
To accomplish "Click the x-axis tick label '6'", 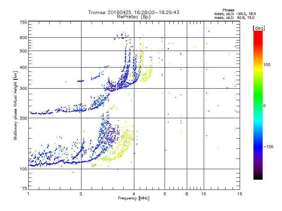I will tap(165, 194).
